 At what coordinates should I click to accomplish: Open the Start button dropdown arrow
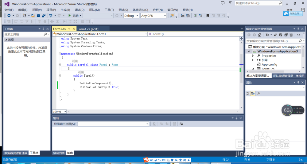(x=80, y=16)
